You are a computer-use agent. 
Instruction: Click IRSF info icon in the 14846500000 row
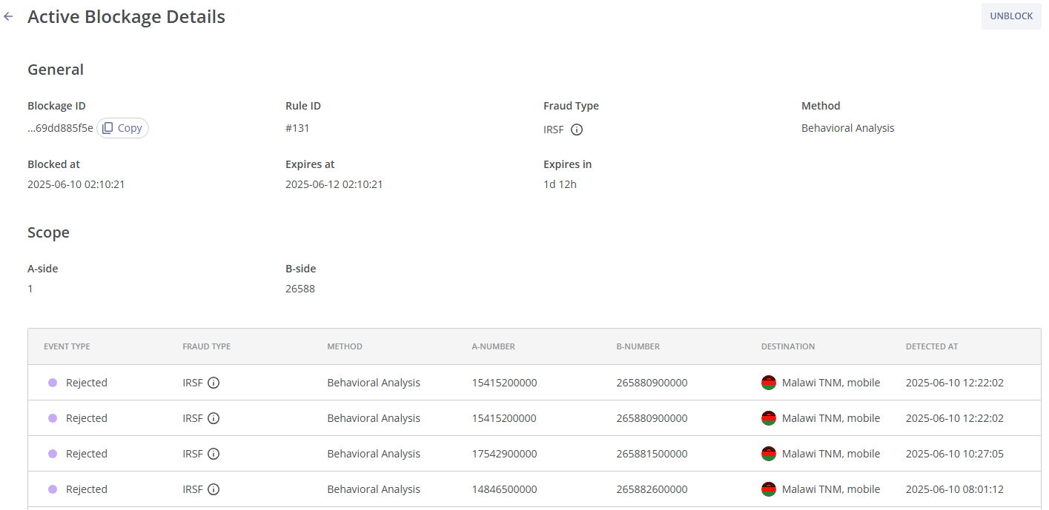coord(214,489)
